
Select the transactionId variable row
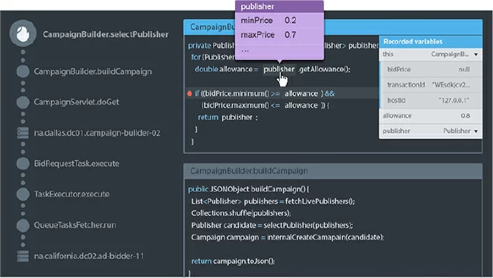[x=431, y=85]
